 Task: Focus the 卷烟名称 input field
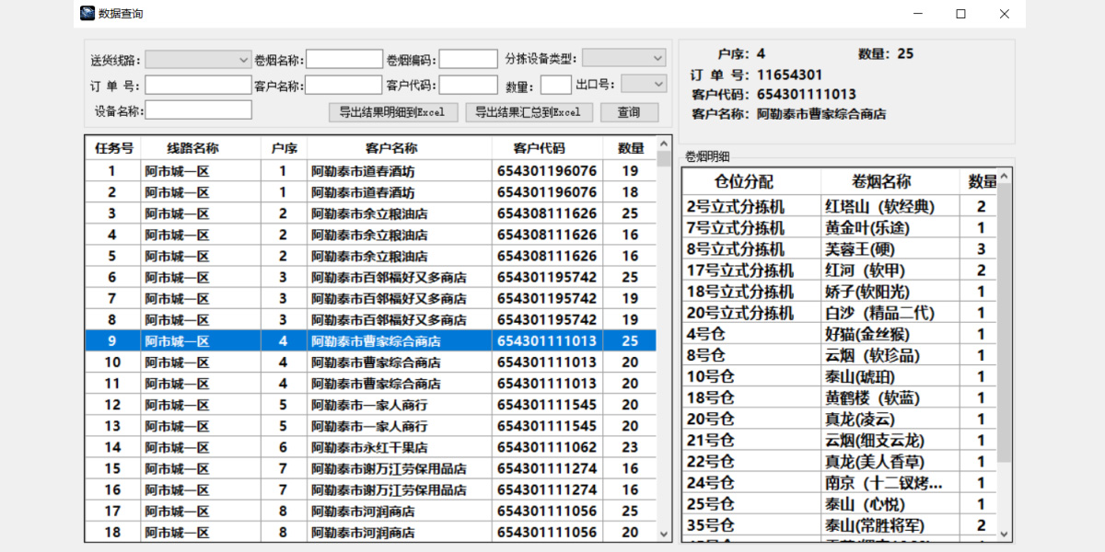pyautogui.click(x=343, y=60)
